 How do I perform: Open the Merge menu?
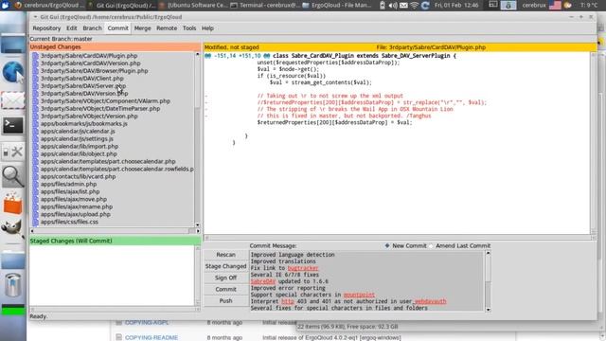click(x=143, y=28)
